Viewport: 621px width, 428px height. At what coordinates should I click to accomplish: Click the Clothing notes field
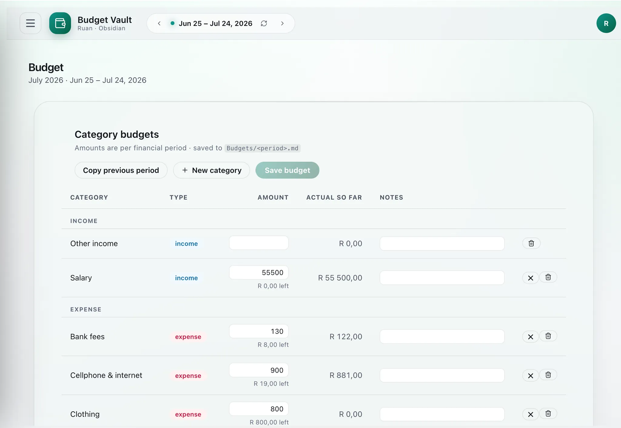click(x=442, y=414)
